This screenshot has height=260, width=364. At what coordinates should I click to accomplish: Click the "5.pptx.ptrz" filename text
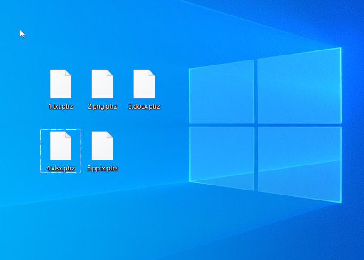pos(102,168)
